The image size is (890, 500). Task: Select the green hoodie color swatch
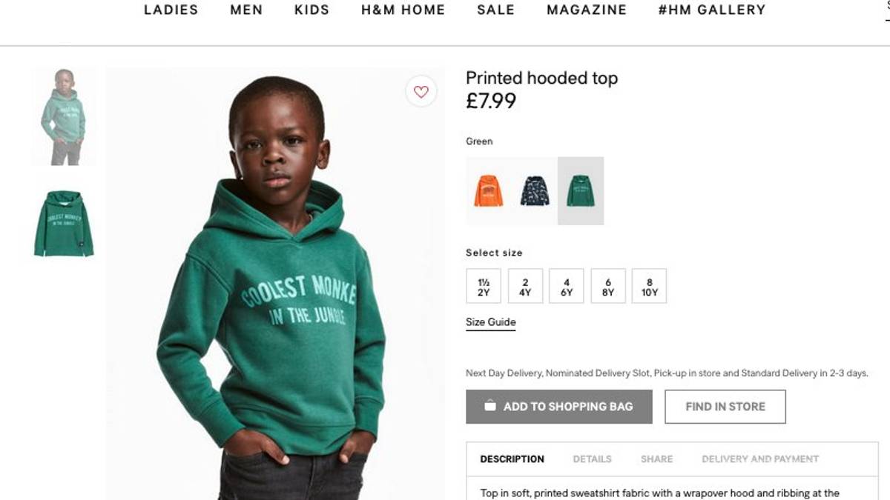[581, 191]
